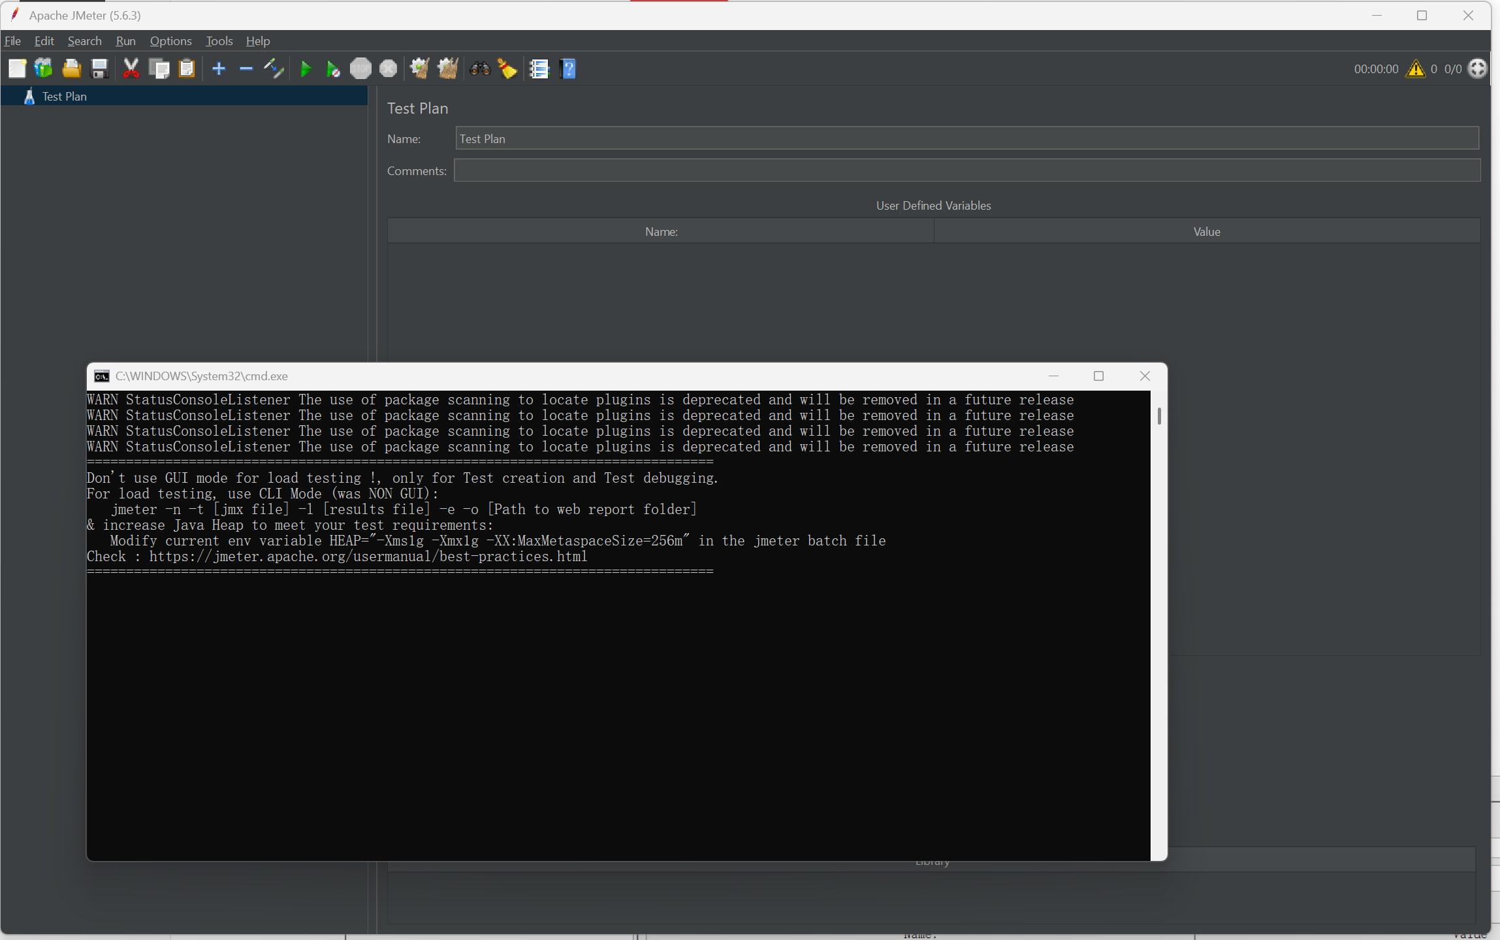Click the "Don't use GUI mode" console line
This screenshot has height=940, width=1500.
(402, 478)
